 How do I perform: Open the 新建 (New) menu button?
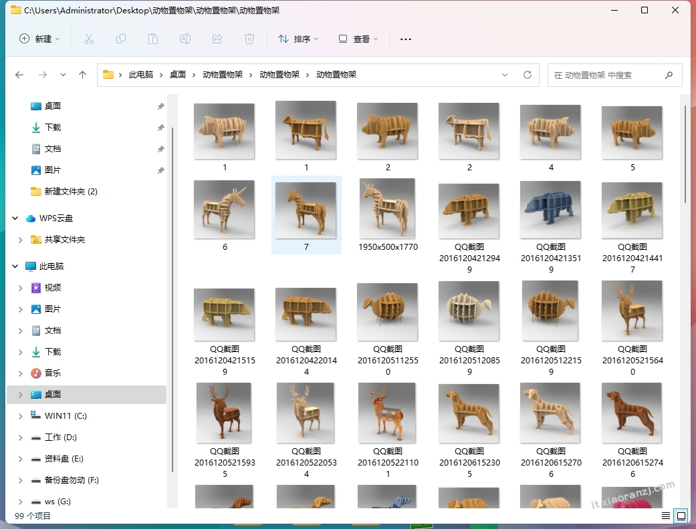coord(39,39)
